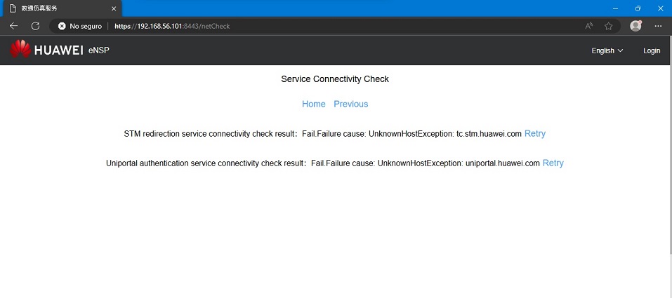This screenshot has width=672, height=298.
Task: Click Login in the eNSP header
Action: point(652,50)
